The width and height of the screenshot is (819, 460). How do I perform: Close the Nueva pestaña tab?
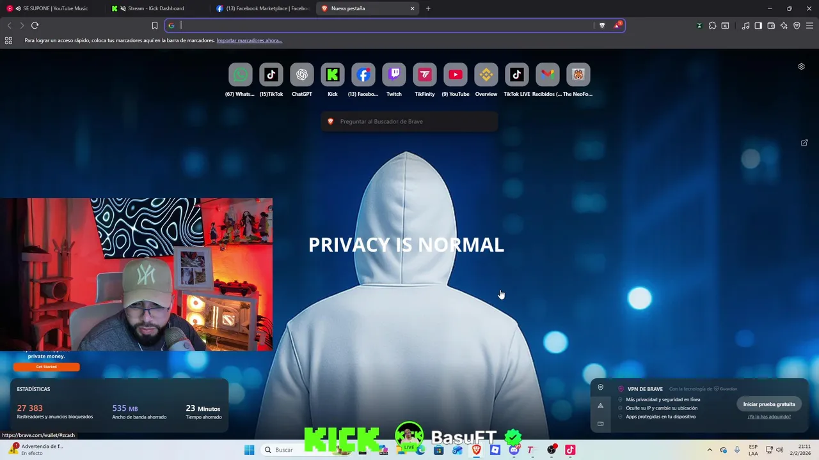[412, 8]
